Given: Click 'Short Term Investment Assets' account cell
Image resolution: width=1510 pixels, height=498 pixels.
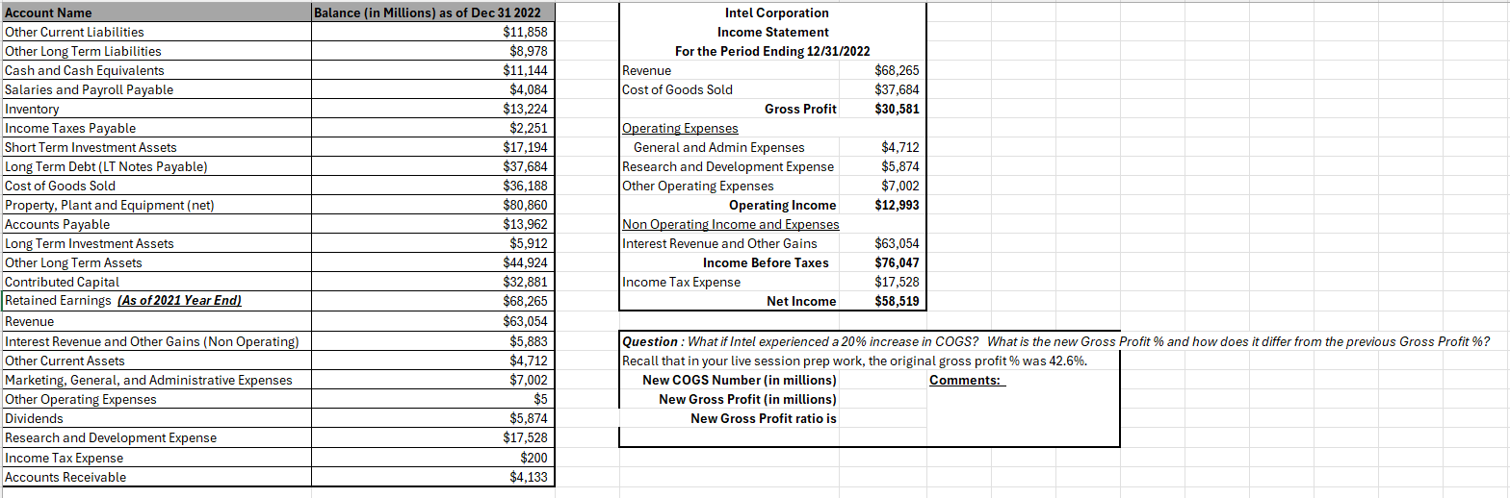Looking at the screenshot, I should [157, 147].
